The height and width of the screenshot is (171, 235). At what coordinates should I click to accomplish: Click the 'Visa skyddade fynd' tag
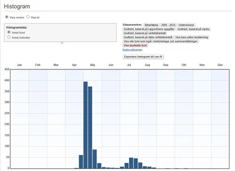135,45
